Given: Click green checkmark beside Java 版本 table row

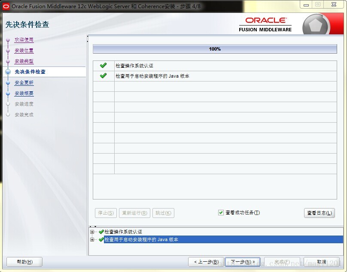Looking at the screenshot, I should [x=103, y=76].
